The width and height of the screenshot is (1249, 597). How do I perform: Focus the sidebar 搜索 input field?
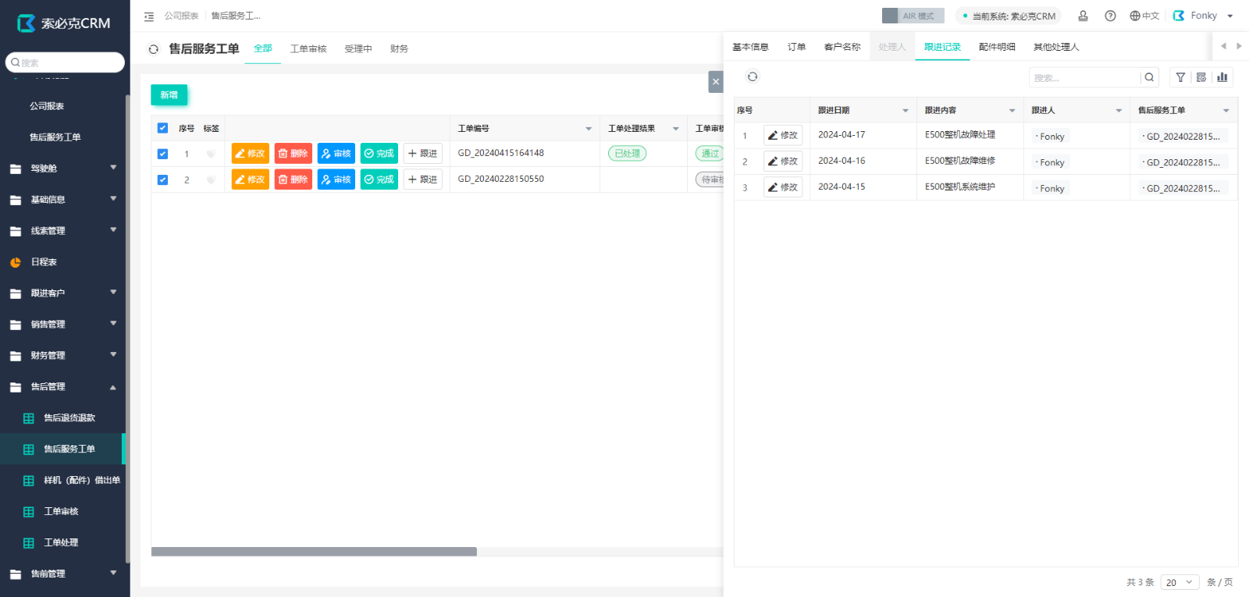(x=65, y=62)
